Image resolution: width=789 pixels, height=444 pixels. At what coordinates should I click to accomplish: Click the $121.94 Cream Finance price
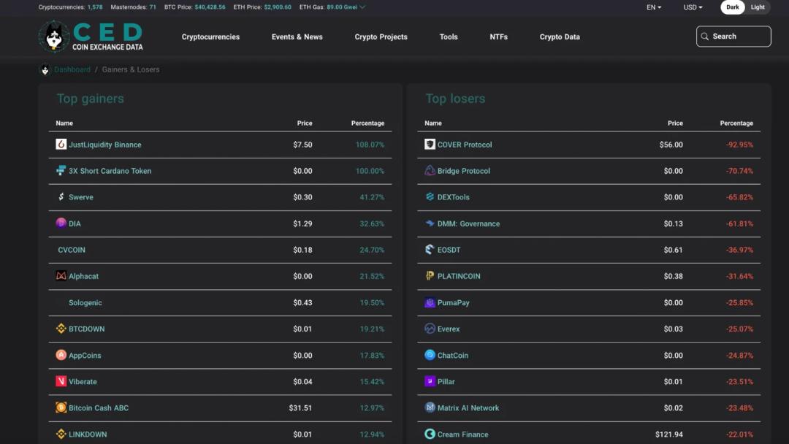click(x=668, y=435)
